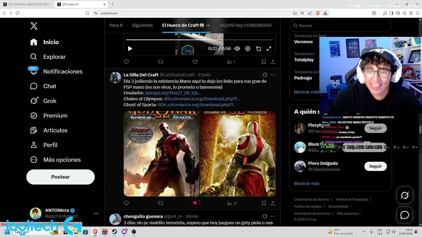Open Perfil in the sidebar
Screen dimensions: 422x237
43,145
